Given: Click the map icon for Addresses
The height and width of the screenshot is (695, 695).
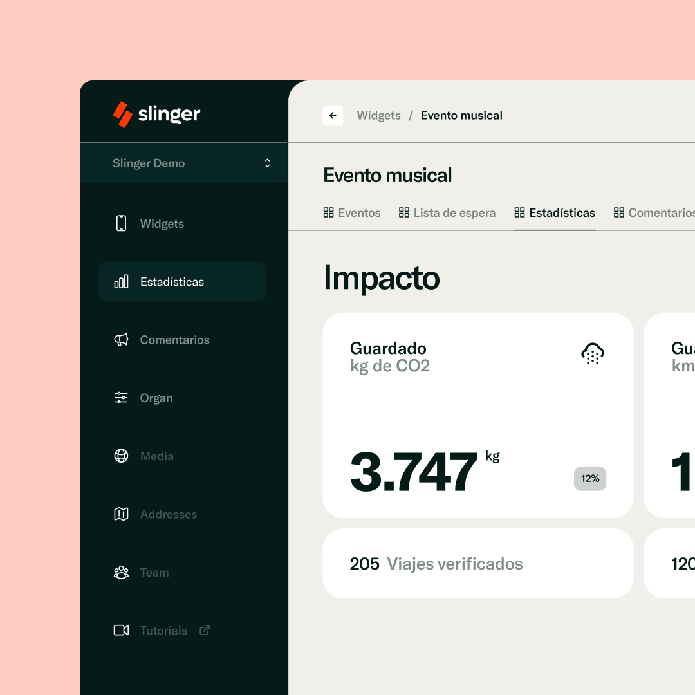Looking at the screenshot, I should coord(121,514).
